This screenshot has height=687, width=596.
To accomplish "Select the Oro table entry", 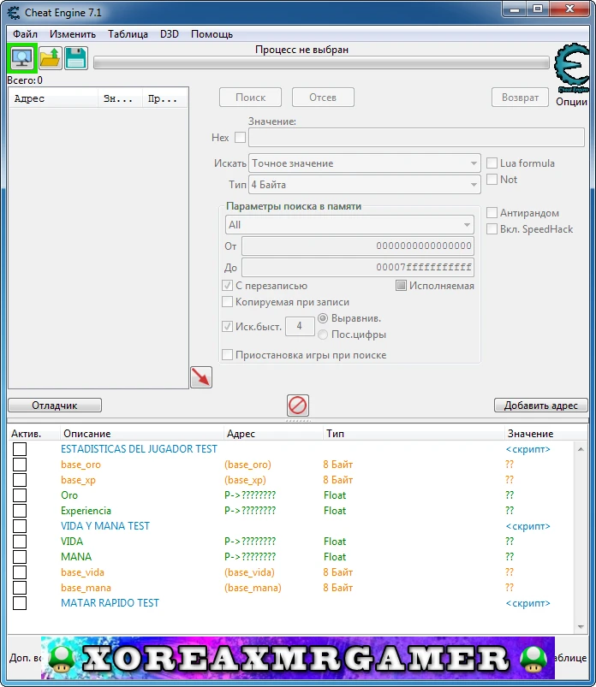I will [x=69, y=495].
